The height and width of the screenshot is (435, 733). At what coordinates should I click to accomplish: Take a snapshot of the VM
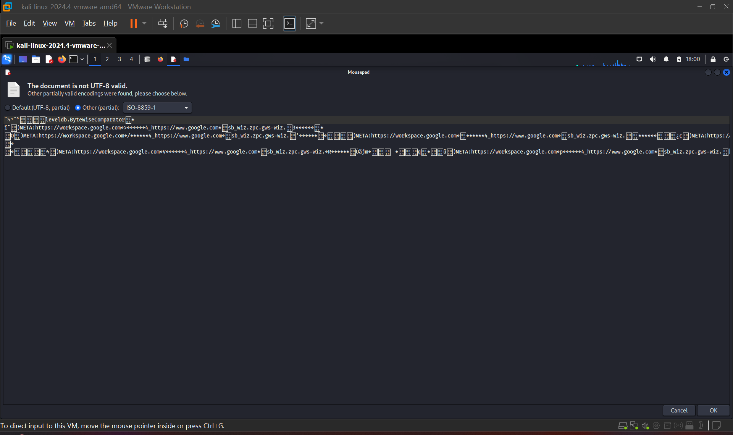[x=184, y=24]
